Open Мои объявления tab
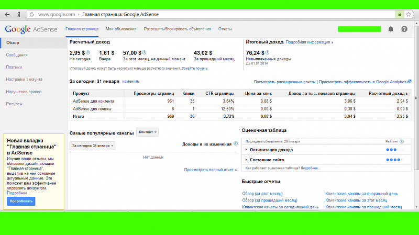 [x=121, y=29]
